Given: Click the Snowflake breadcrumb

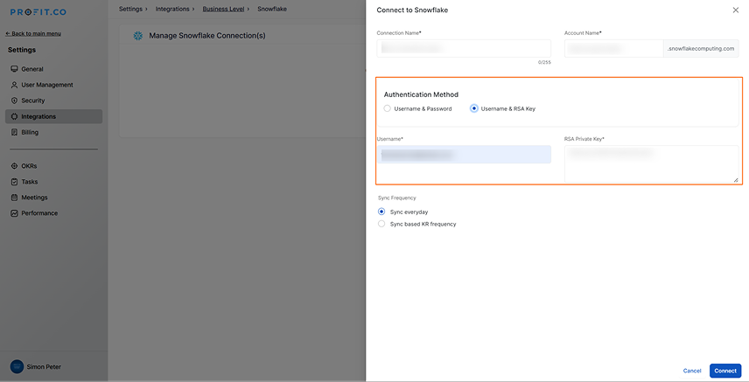Looking at the screenshot, I should pos(272,9).
